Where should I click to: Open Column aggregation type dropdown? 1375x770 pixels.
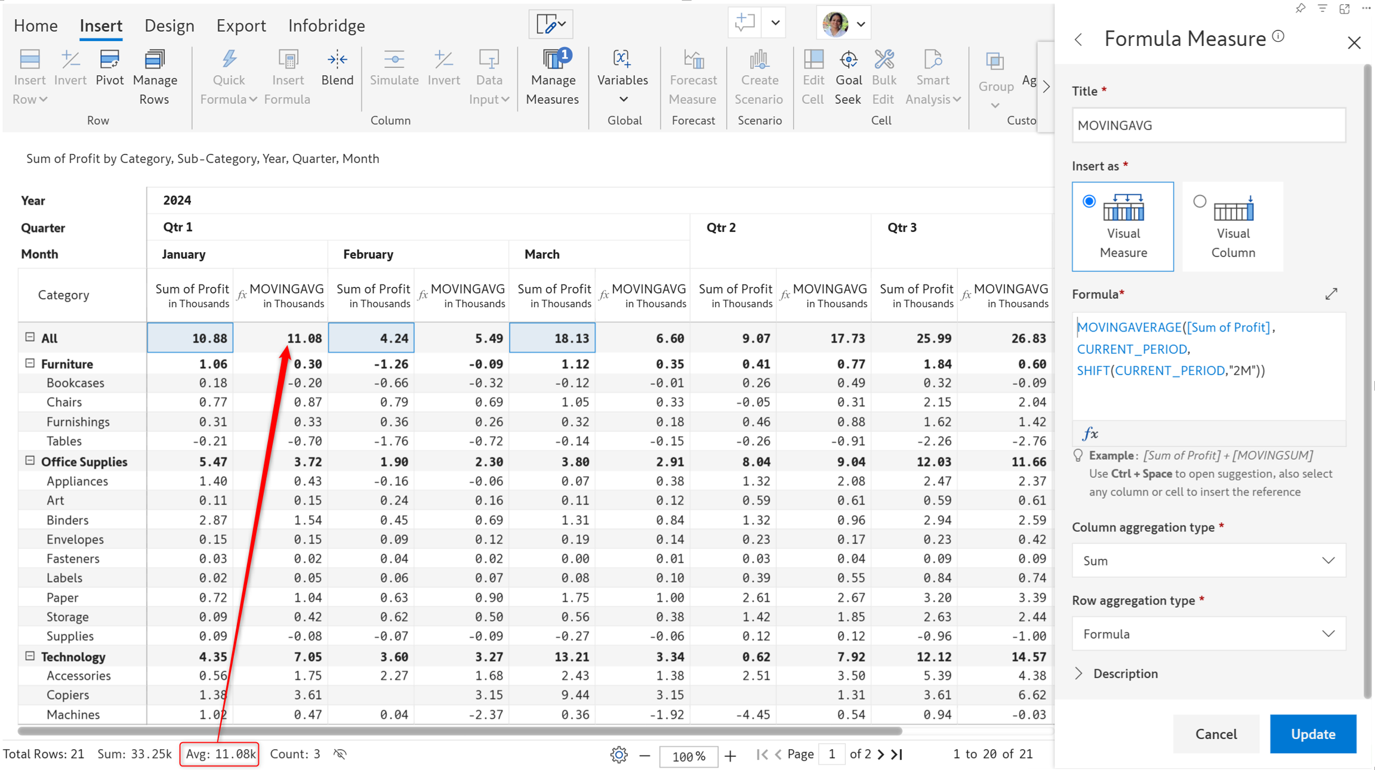pos(1208,561)
